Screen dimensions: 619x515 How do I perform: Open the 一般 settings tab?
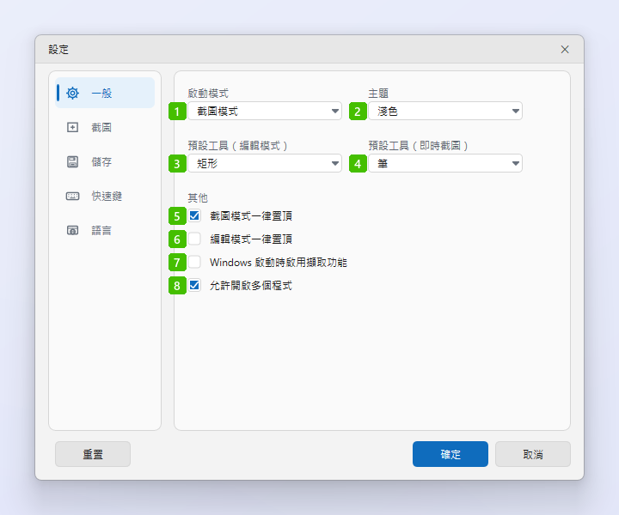pyautogui.click(x=105, y=93)
